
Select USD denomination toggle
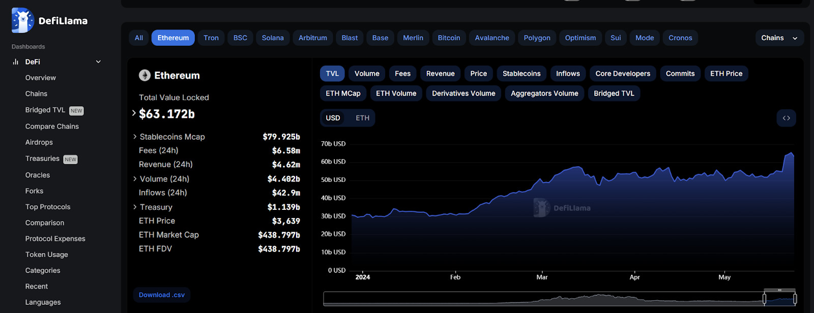coord(333,118)
